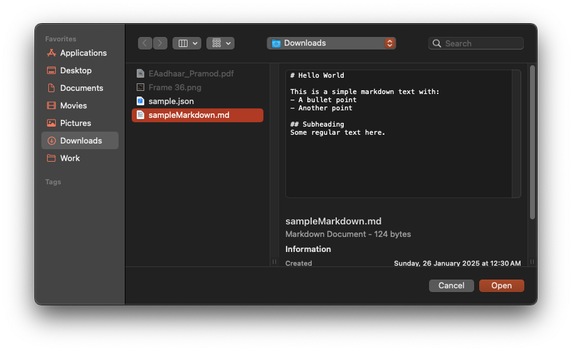This screenshot has height=351, width=572.
Task: Switch to column view layout icon
Action: (x=183, y=43)
